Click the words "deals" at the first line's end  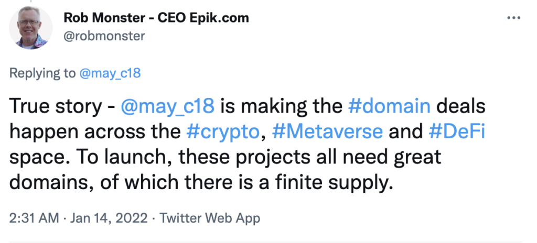(x=461, y=107)
